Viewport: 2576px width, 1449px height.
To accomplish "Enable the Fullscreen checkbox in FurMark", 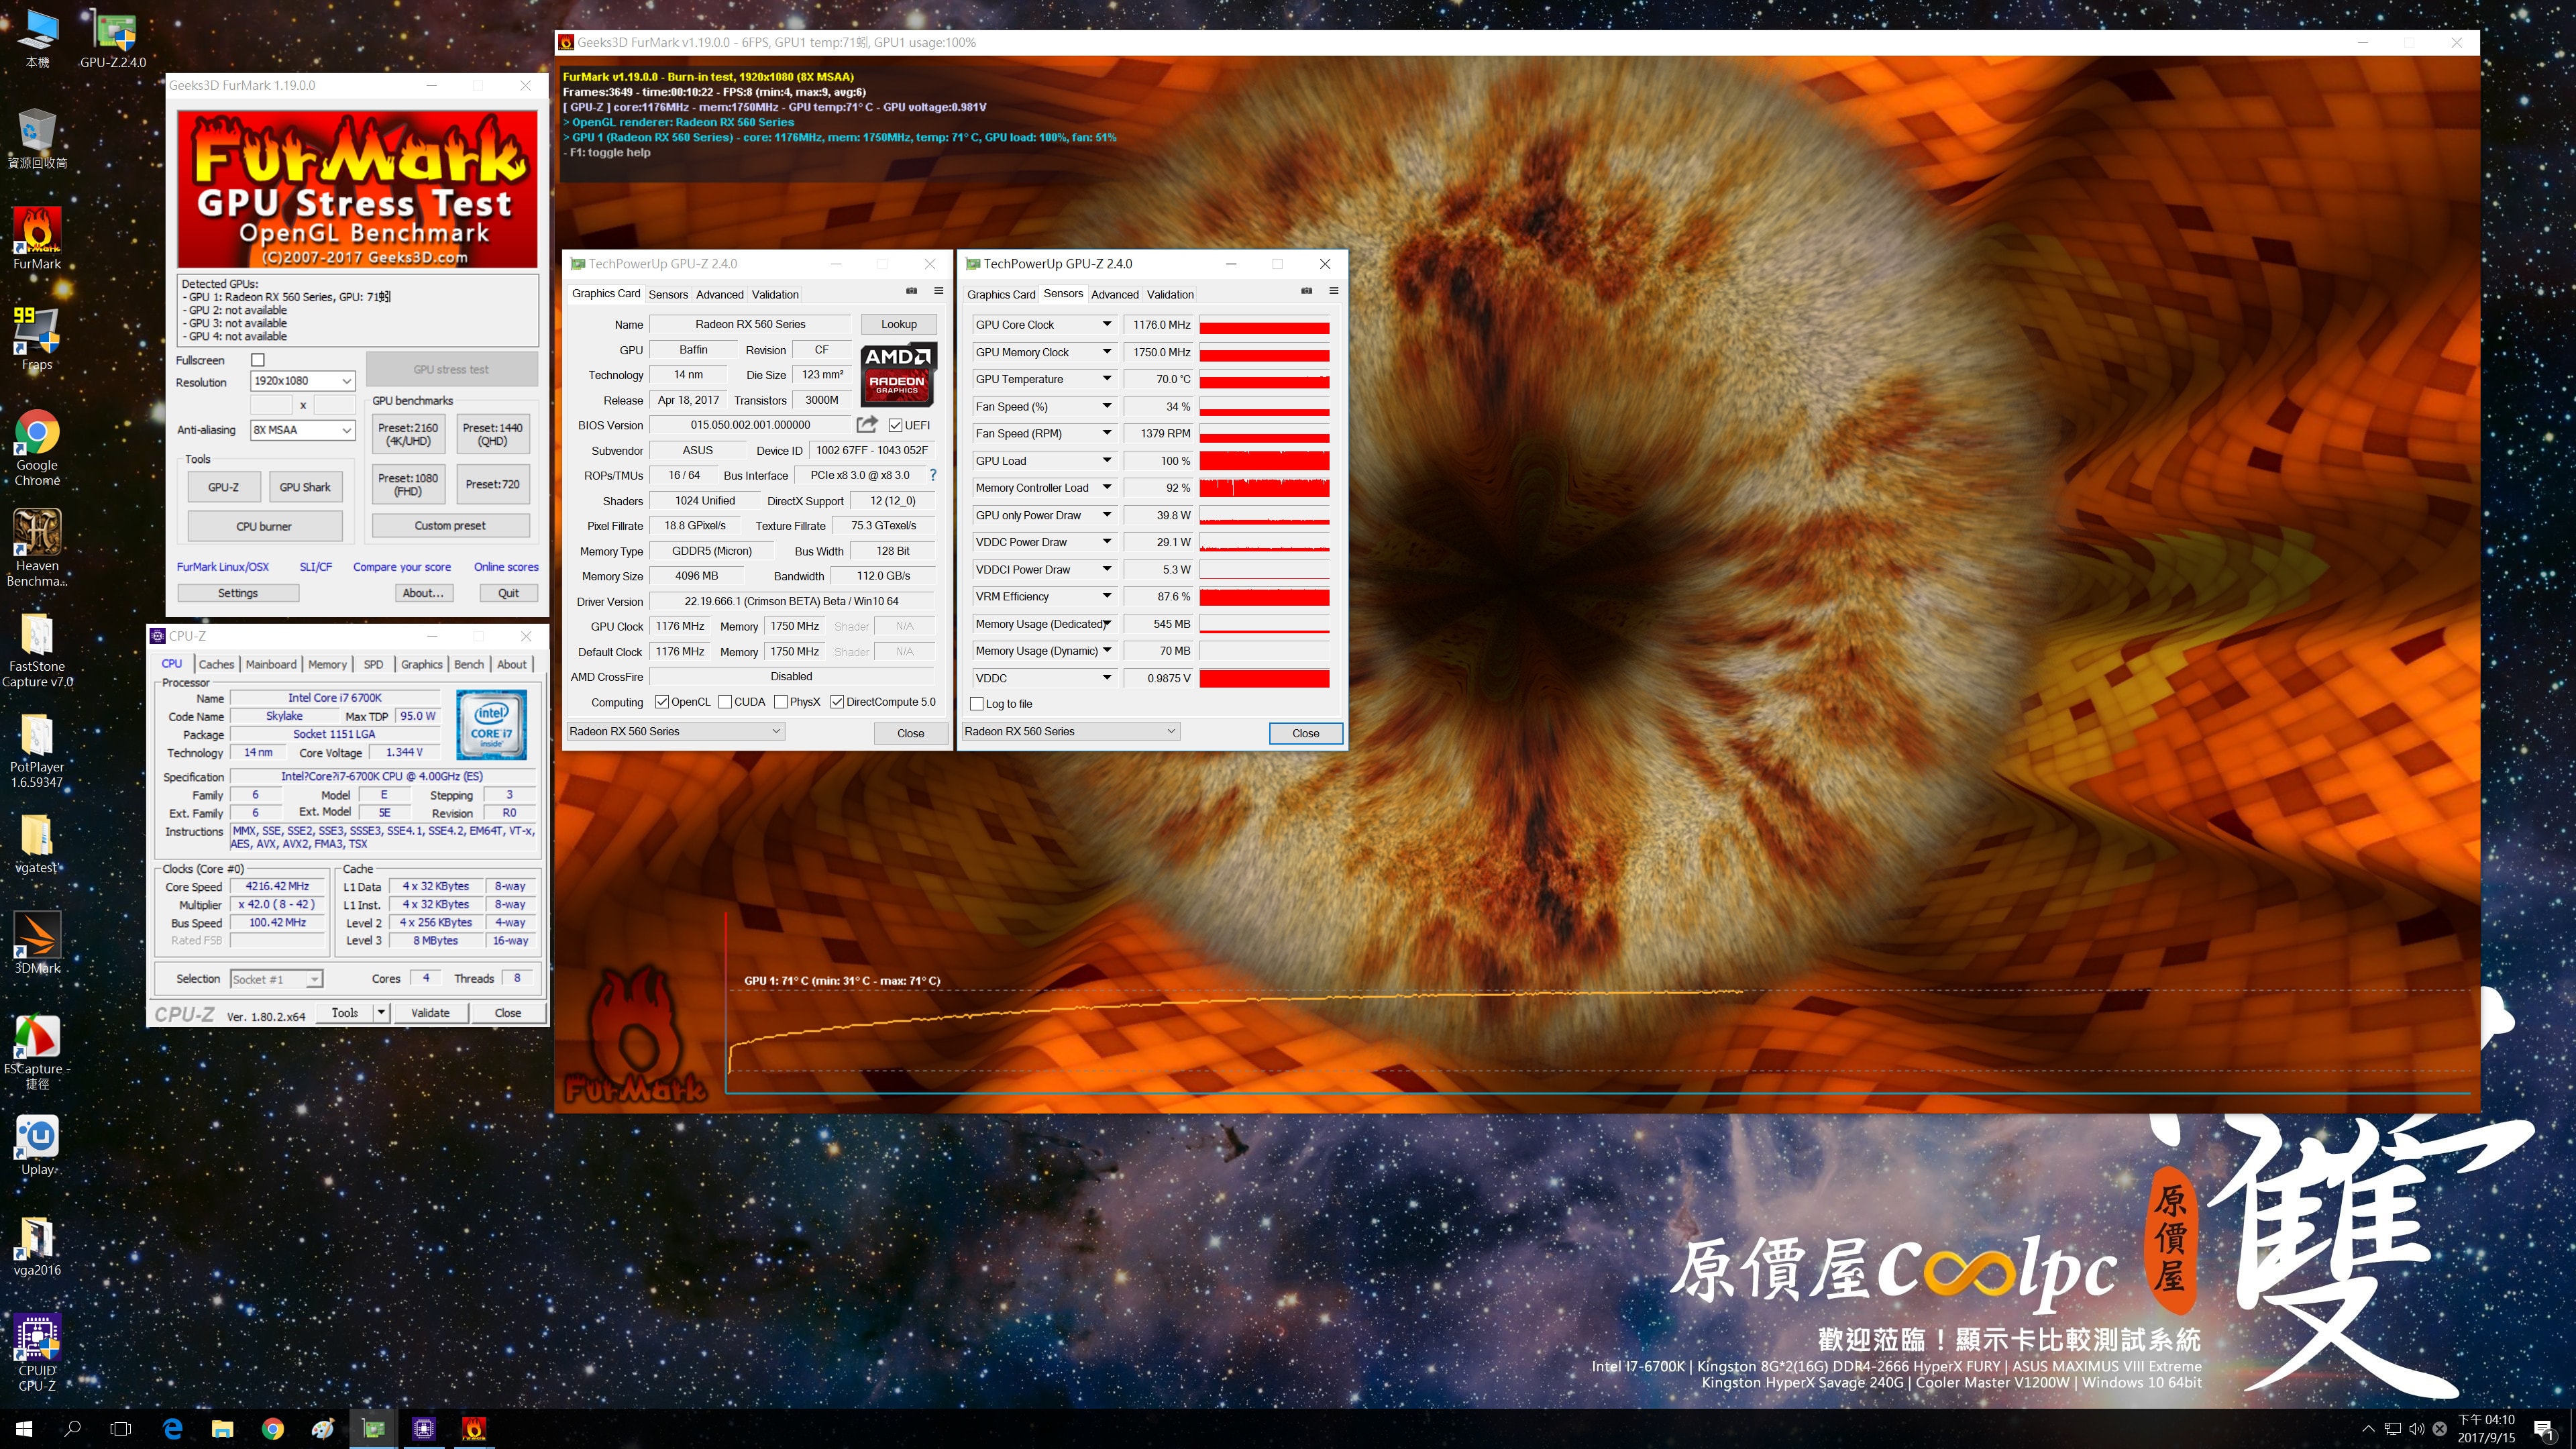I will coord(258,360).
